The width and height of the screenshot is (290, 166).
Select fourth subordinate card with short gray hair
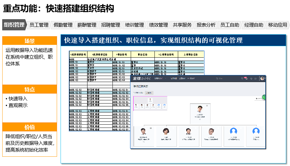[211, 137]
